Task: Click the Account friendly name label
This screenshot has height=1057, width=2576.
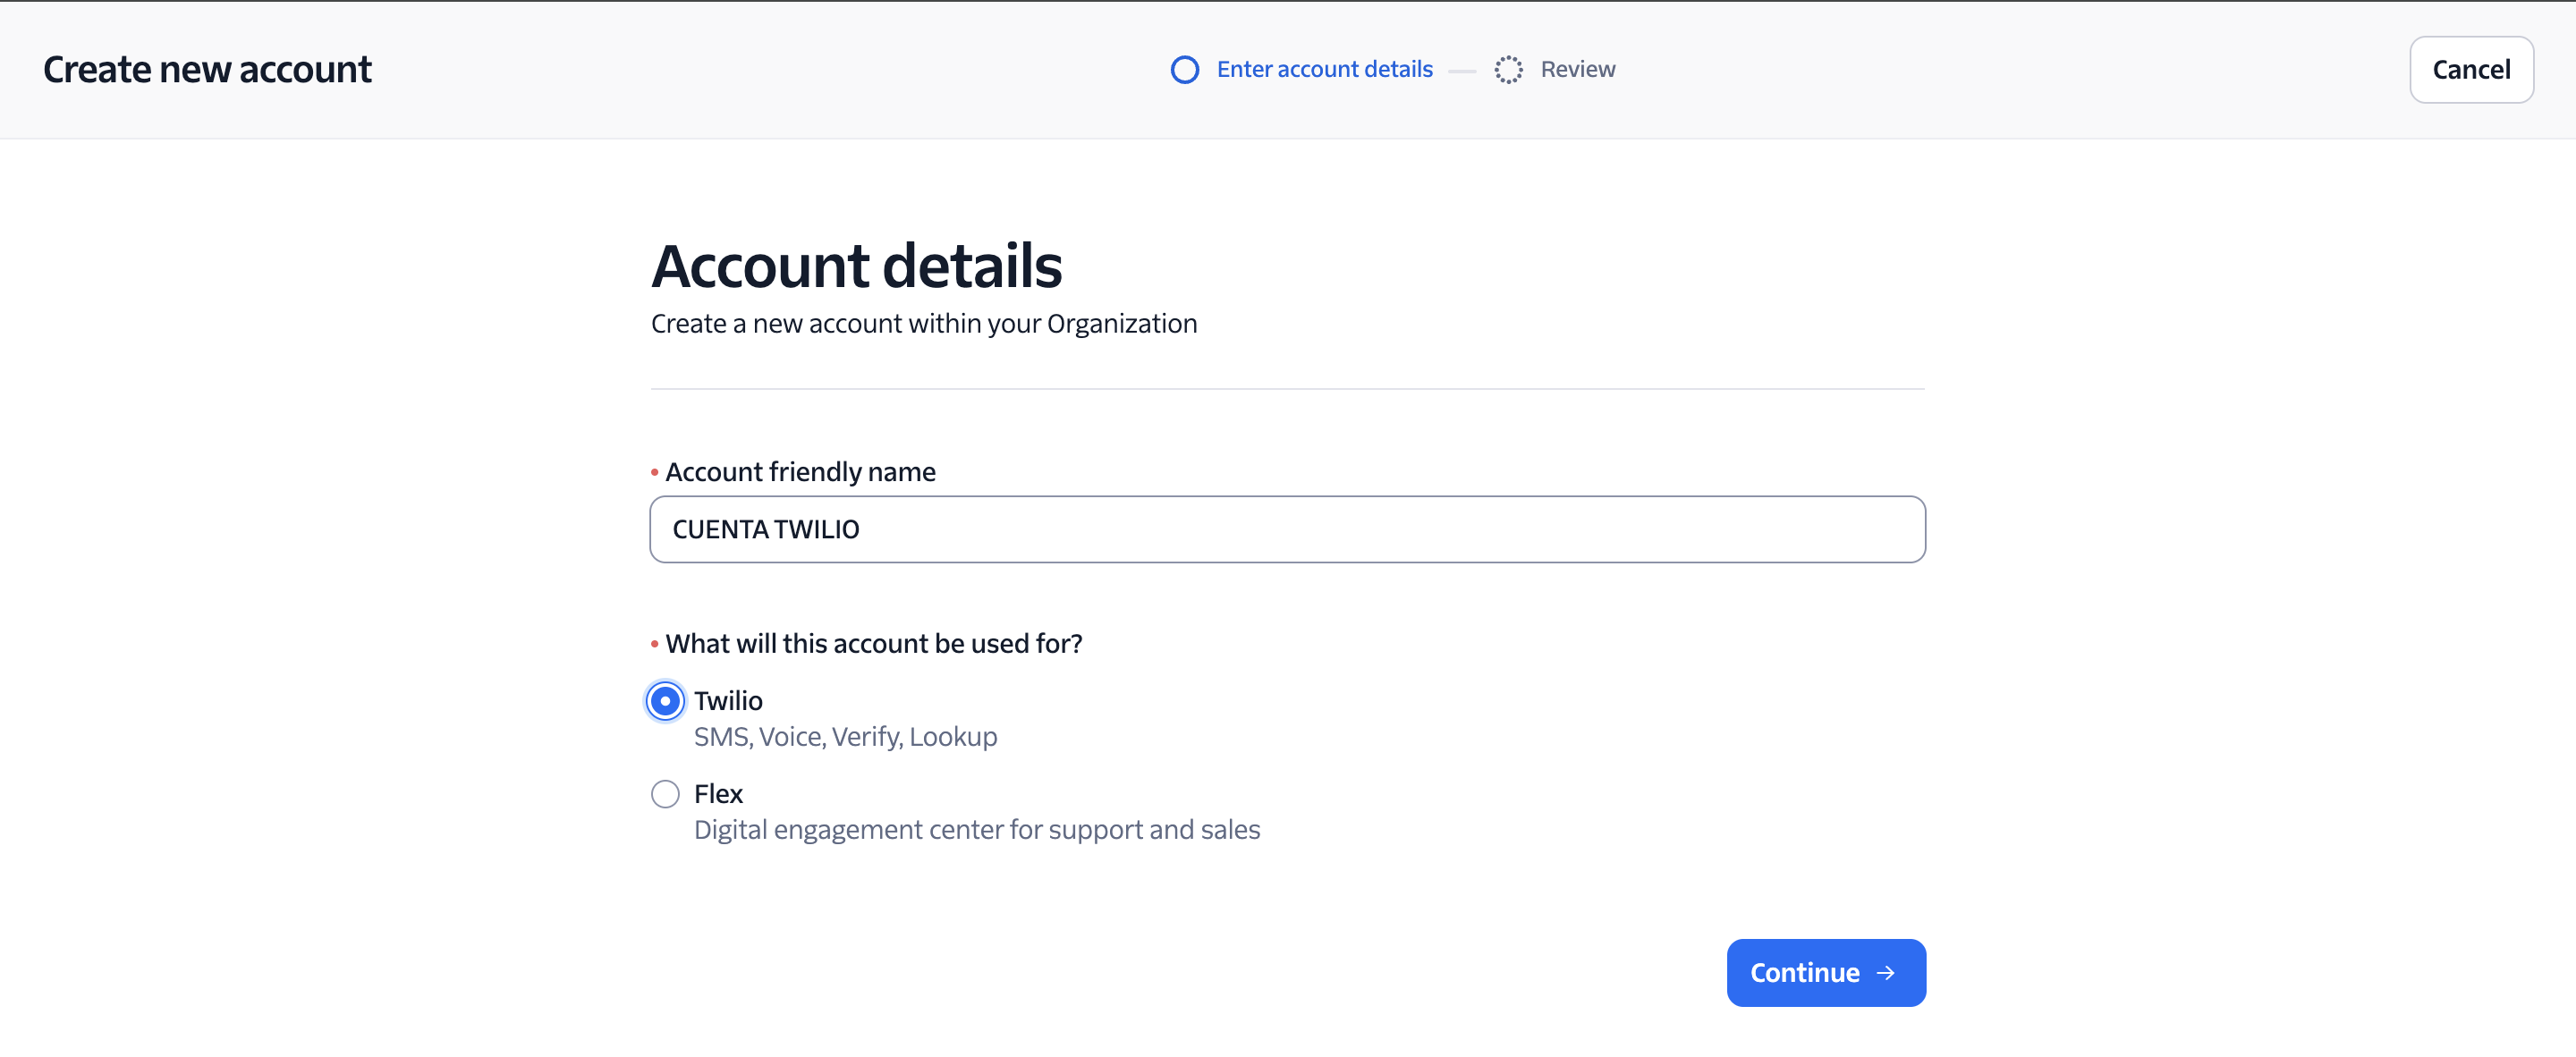Action: [x=800, y=472]
